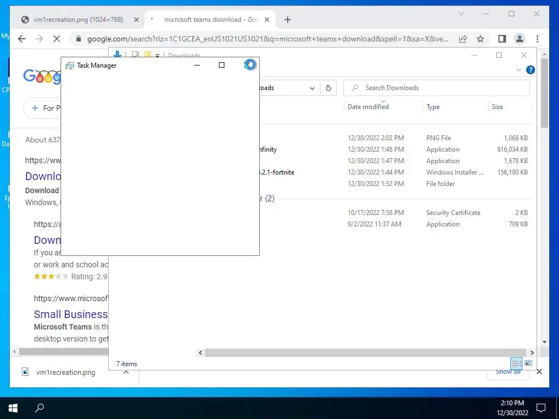Click Show all downloads button

tap(508, 372)
